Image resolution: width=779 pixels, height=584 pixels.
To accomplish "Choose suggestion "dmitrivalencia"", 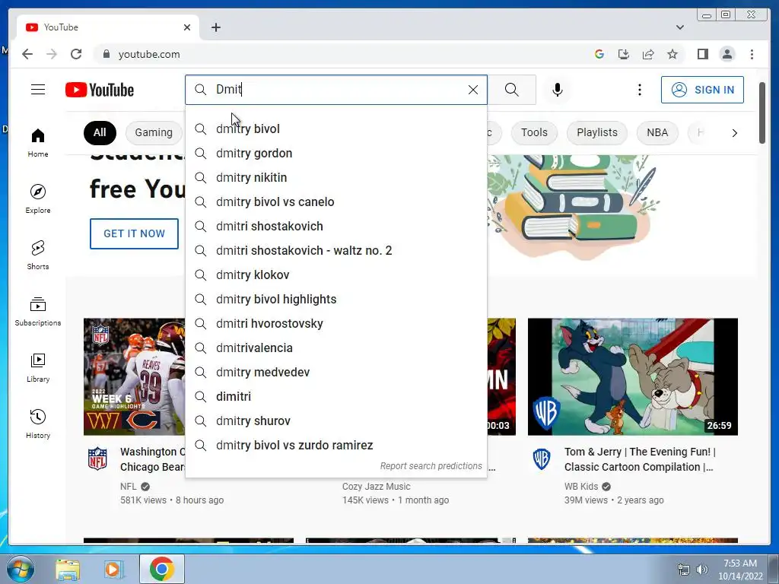I will pos(335,348).
